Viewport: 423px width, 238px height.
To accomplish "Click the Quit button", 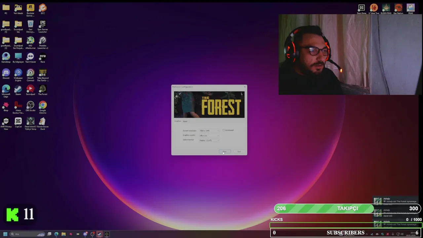I will [x=239, y=151].
